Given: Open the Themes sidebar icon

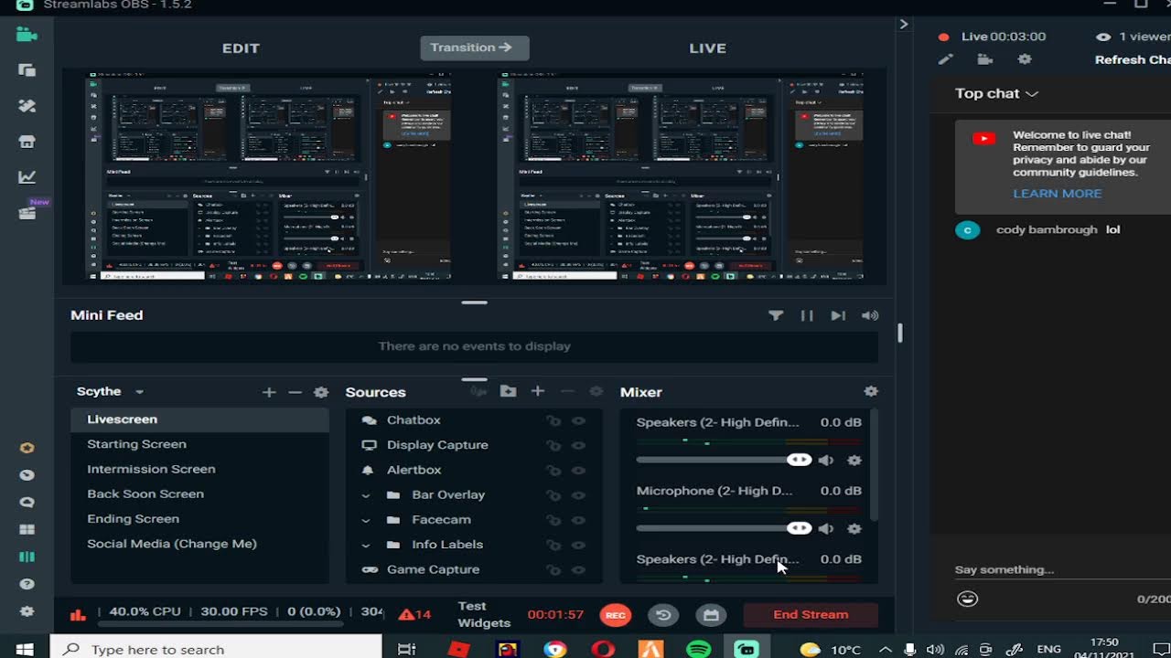Looking at the screenshot, I should tap(27, 106).
